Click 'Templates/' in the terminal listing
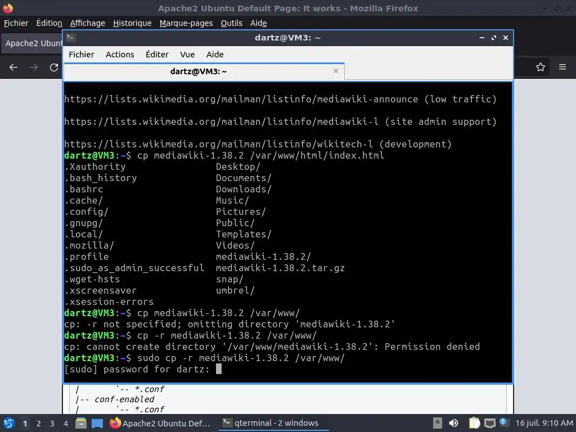Image resolution: width=576 pixels, height=432 pixels. (244, 234)
